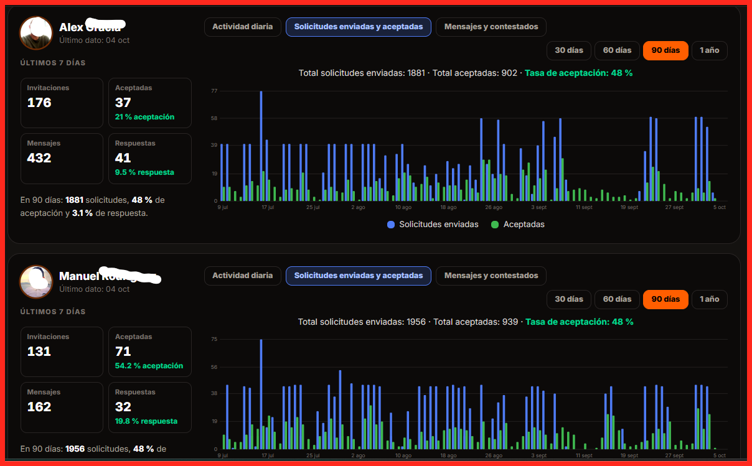Choose the 90 días range for Manuel

point(665,299)
